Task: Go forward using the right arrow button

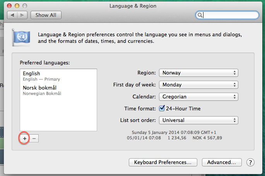Action: tap(22, 15)
